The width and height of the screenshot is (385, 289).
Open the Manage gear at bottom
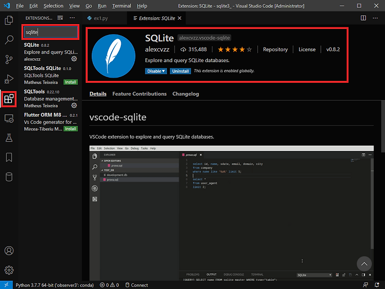click(x=9, y=270)
